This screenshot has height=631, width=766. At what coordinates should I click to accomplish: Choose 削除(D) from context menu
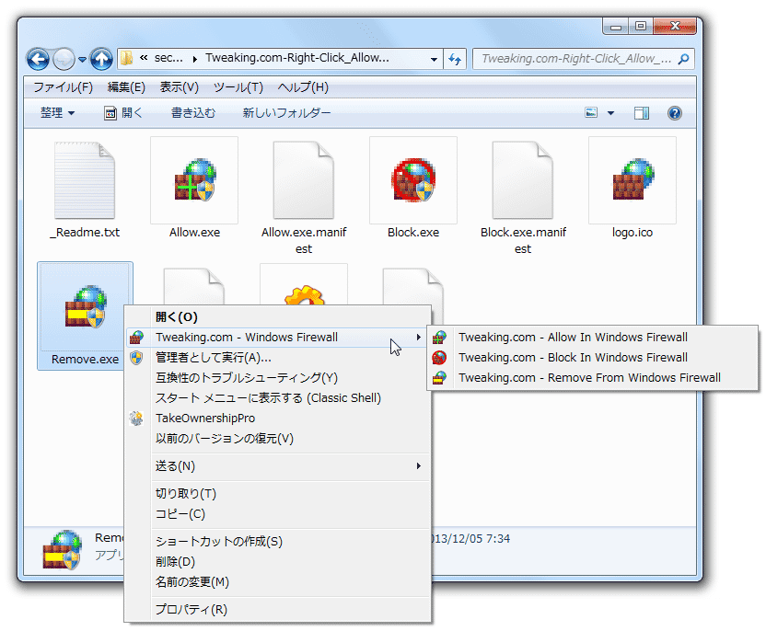coord(277,562)
